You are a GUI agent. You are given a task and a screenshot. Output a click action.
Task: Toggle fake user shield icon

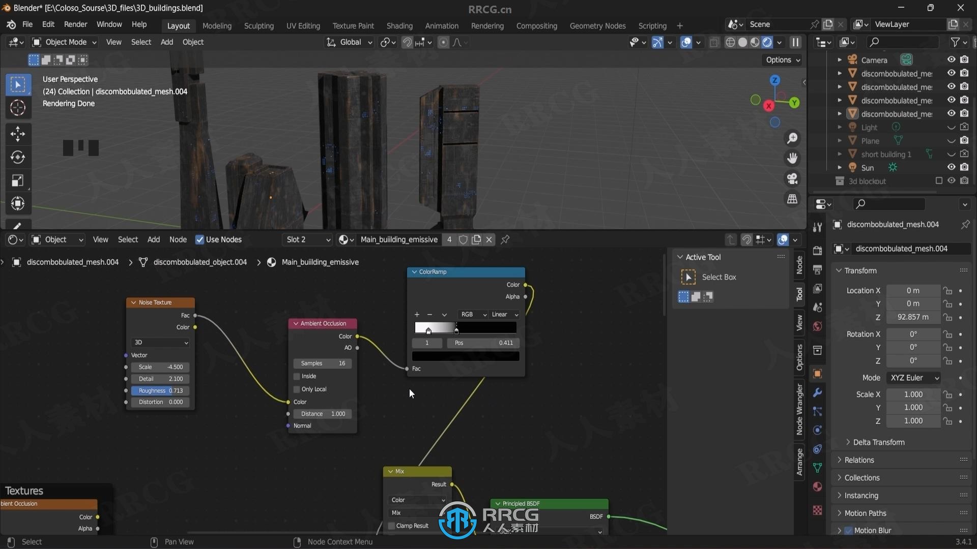pyautogui.click(x=463, y=239)
